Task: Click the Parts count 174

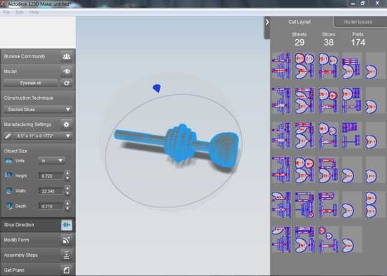Action: click(x=358, y=42)
